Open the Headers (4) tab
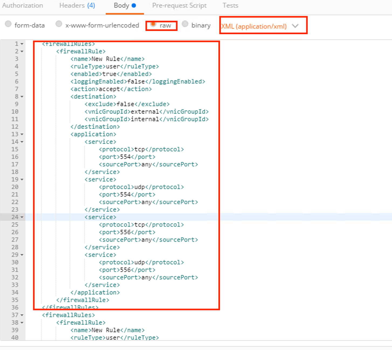 (x=77, y=5)
